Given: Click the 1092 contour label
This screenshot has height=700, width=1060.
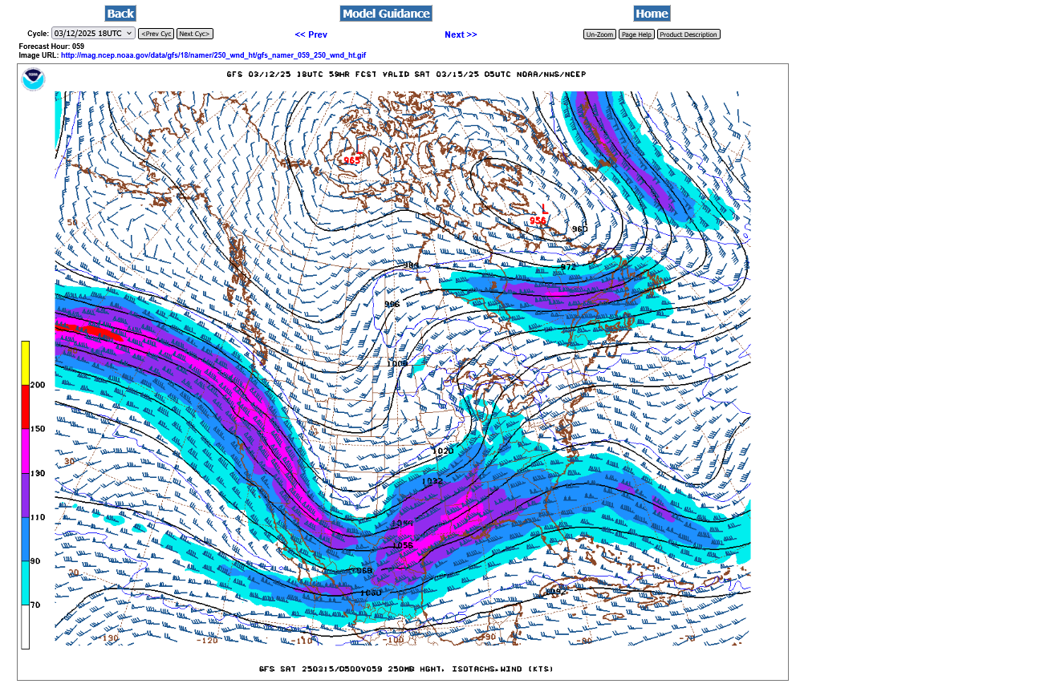Looking at the screenshot, I should pyautogui.click(x=554, y=592).
